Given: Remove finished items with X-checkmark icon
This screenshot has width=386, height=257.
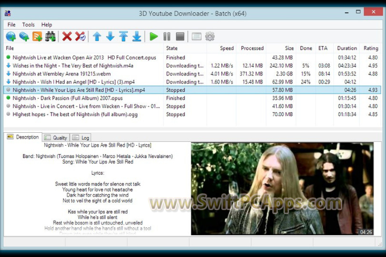Looking at the screenshot, I should (x=80, y=36).
